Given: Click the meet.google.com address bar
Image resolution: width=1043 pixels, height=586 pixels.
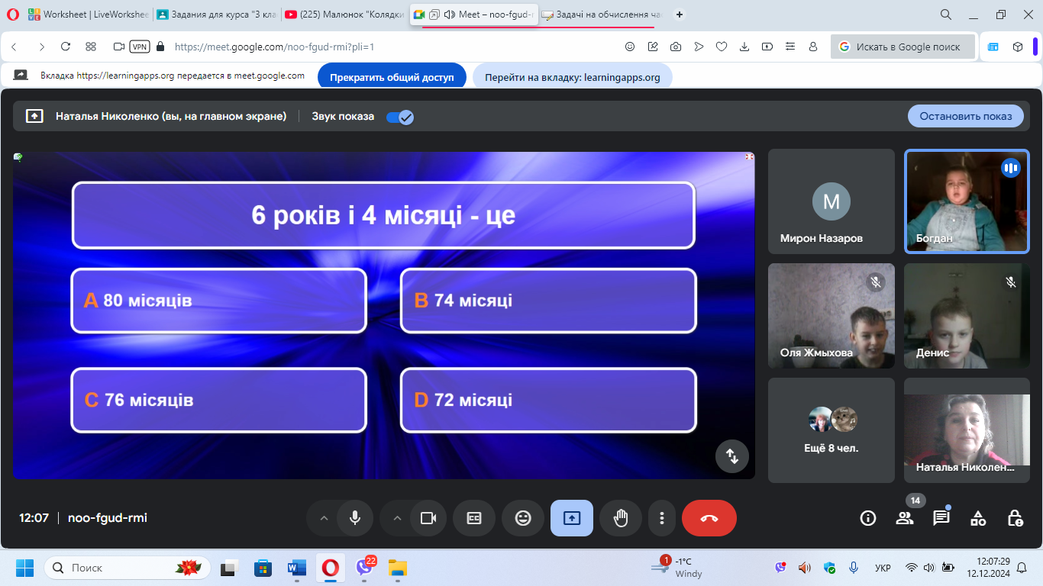Looking at the screenshot, I should click(389, 47).
